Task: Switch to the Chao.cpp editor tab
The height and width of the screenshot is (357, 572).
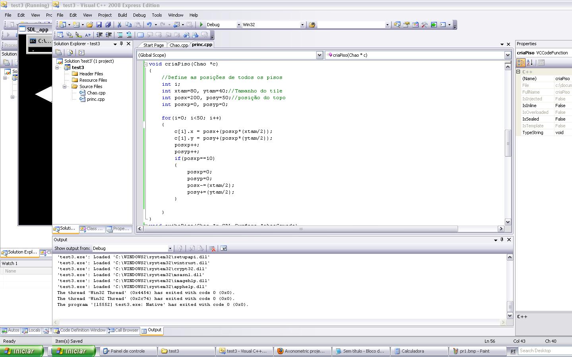Action: click(179, 45)
